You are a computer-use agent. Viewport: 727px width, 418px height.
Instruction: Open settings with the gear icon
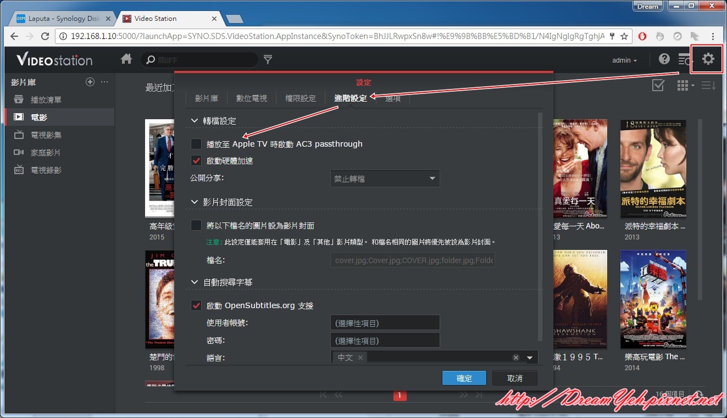[x=708, y=59]
